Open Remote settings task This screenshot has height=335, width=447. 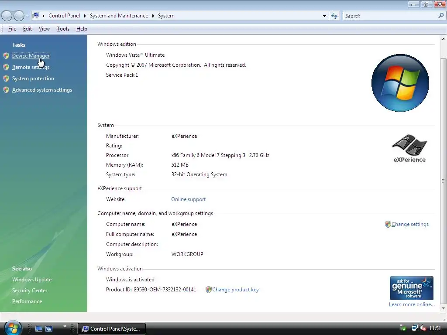(31, 67)
